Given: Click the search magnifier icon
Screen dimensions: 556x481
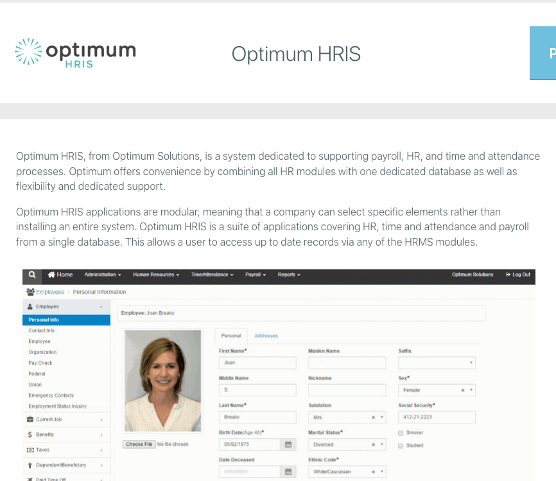Looking at the screenshot, I should click(32, 275).
